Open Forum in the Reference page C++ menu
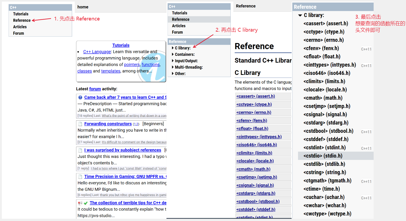 point(177,32)
